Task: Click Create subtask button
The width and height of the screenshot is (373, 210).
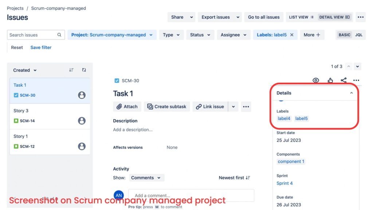Action: 167,107
